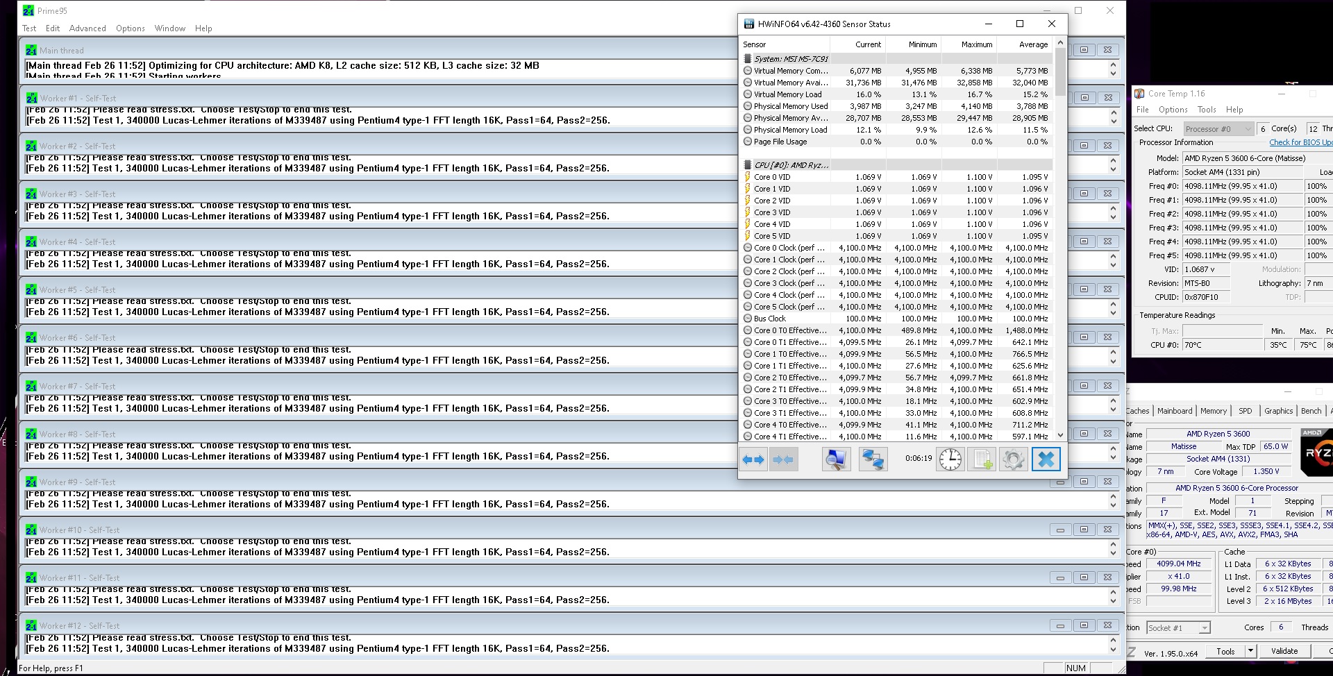Open the CPU-Z Tools dropdown arrow
The width and height of the screenshot is (1333, 676).
[x=1250, y=651]
